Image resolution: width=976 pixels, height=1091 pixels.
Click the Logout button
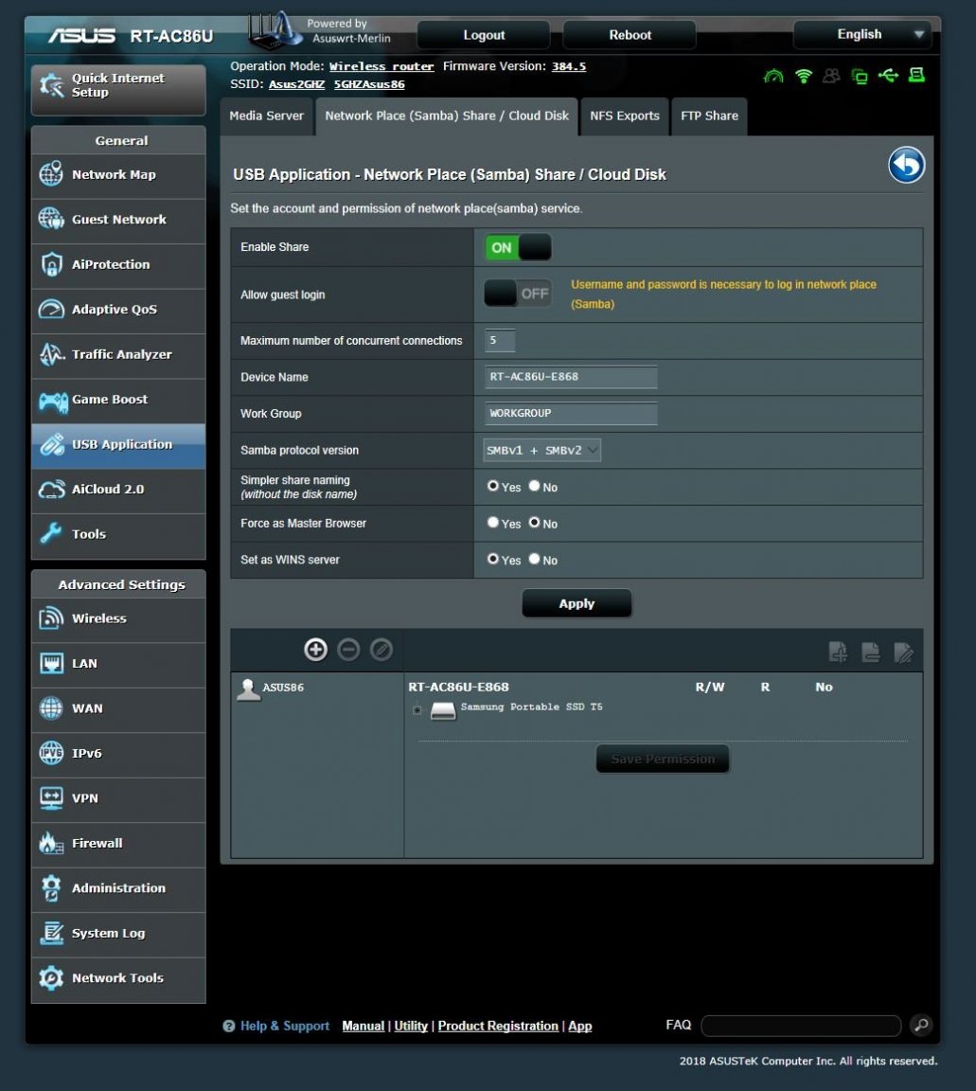pyautogui.click(x=484, y=35)
